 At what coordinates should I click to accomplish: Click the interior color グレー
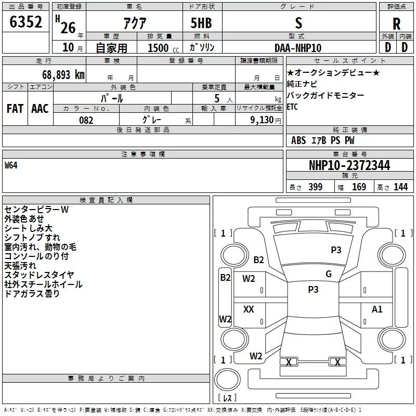point(152,120)
